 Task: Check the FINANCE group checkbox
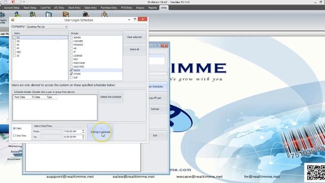71,45
